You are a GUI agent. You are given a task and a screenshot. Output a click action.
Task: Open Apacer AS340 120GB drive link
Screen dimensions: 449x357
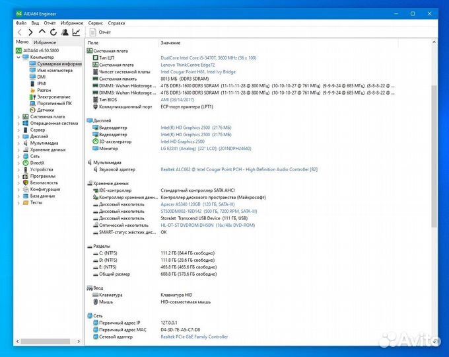[x=197, y=204]
